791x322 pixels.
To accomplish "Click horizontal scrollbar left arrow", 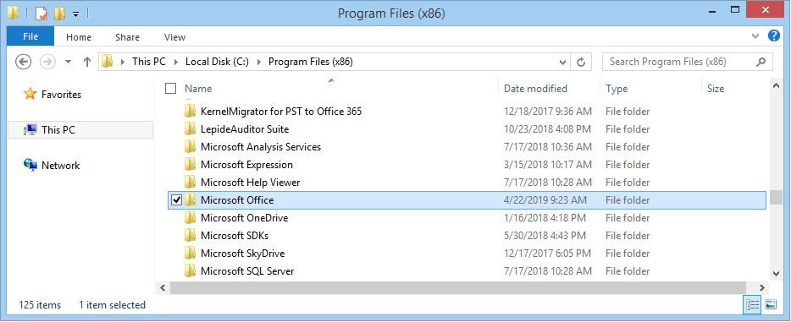I will pos(163,288).
